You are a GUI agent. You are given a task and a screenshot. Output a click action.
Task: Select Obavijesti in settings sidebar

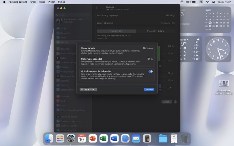coord(73,96)
